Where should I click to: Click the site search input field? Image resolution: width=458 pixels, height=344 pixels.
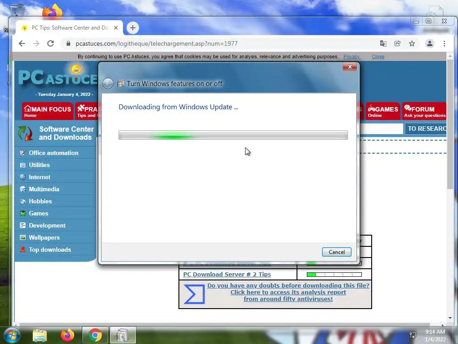coord(381,129)
